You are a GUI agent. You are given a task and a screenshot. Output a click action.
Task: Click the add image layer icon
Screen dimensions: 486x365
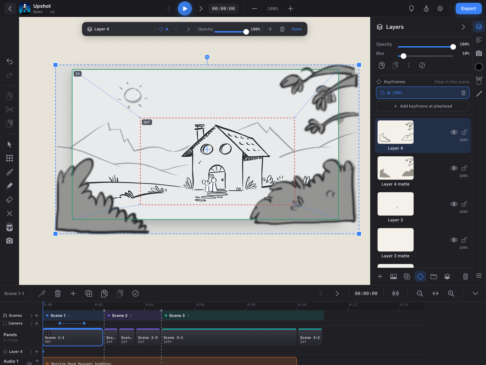pyautogui.click(x=393, y=277)
